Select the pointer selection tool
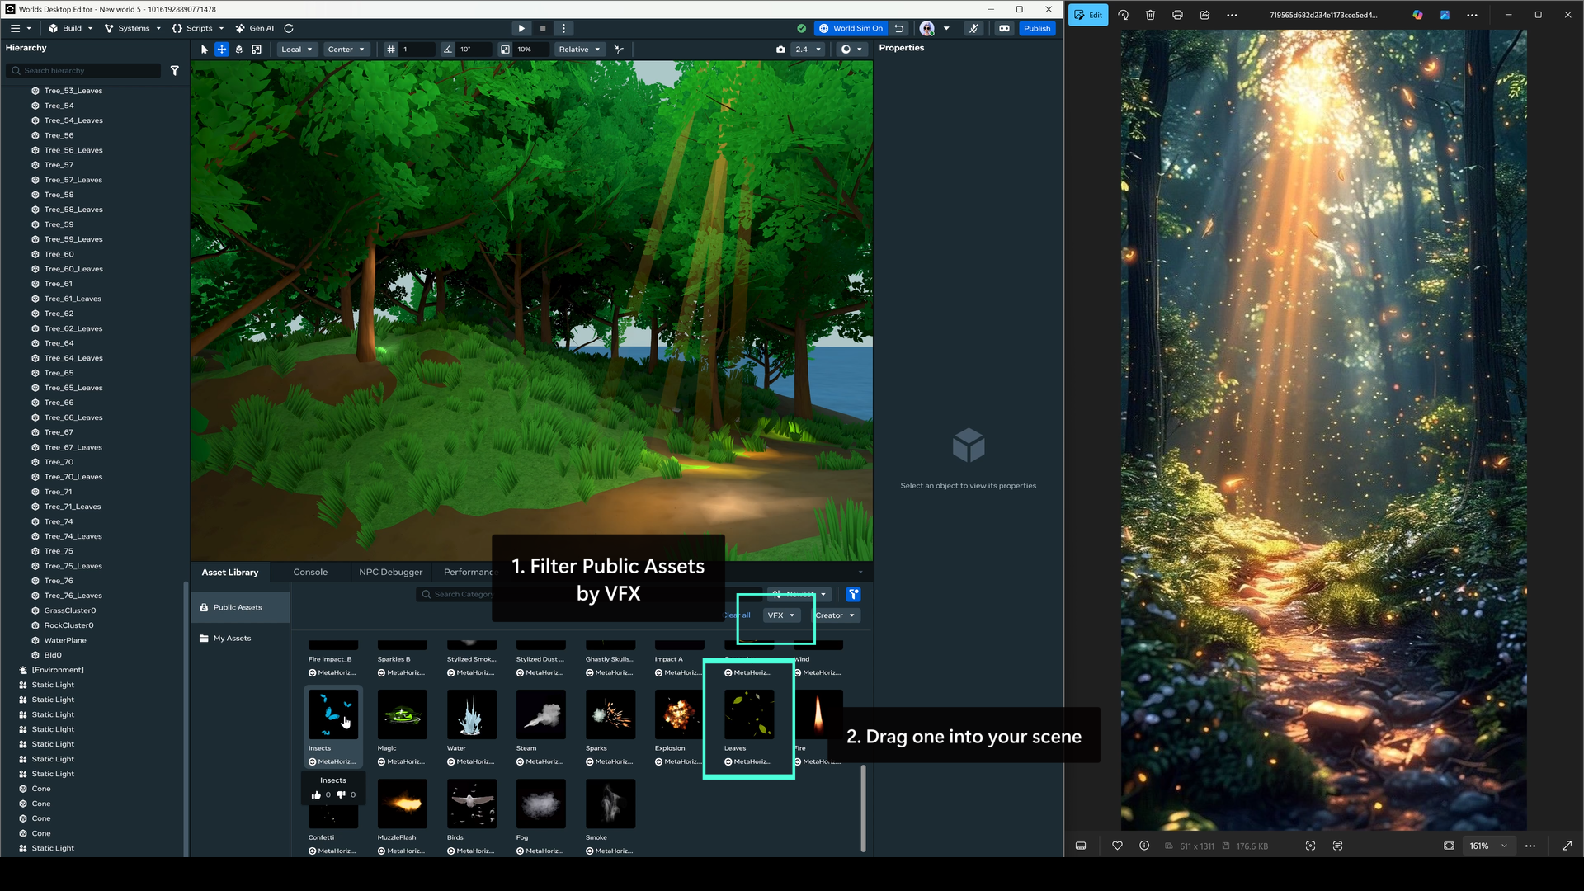Viewport: 1584px width, 891px height. click(203, 49)
